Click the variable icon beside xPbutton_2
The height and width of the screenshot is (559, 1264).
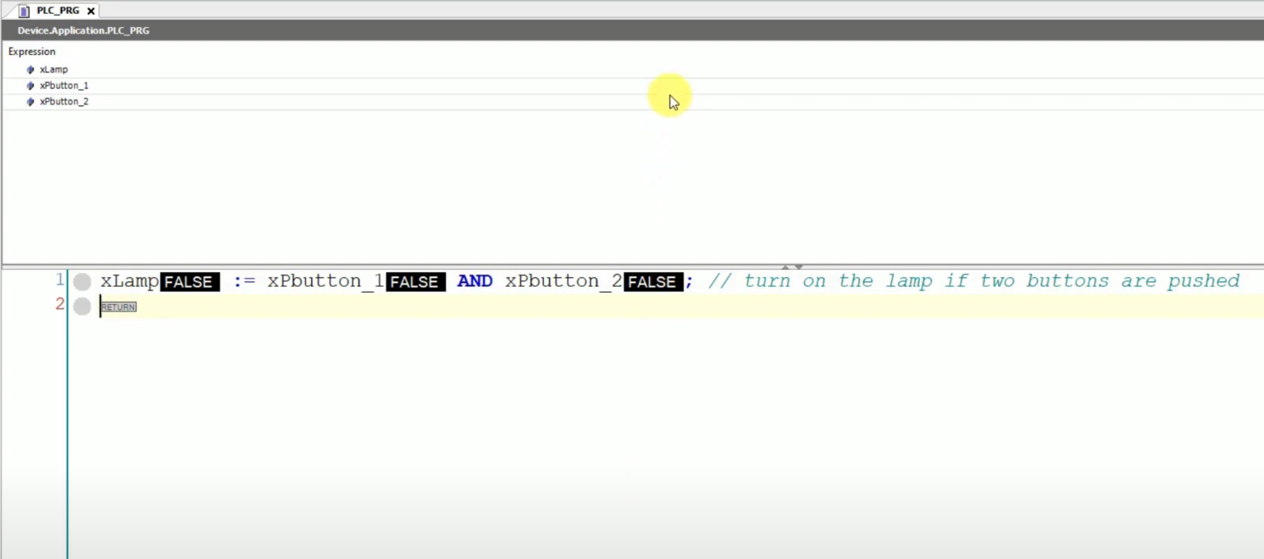click(30, 102)
